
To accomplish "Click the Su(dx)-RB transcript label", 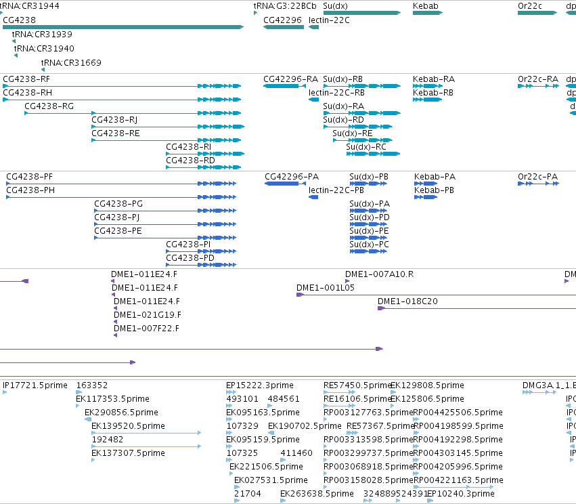I will (342, 79).
